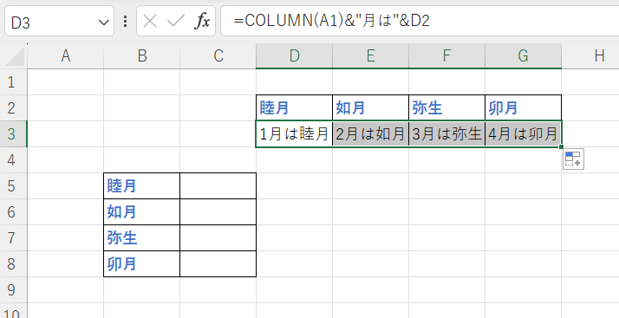The width and height of the screenshot is (619, 318).
Task: Expand the Name Box dropdown arrow
Action: (x=104, y=22)
